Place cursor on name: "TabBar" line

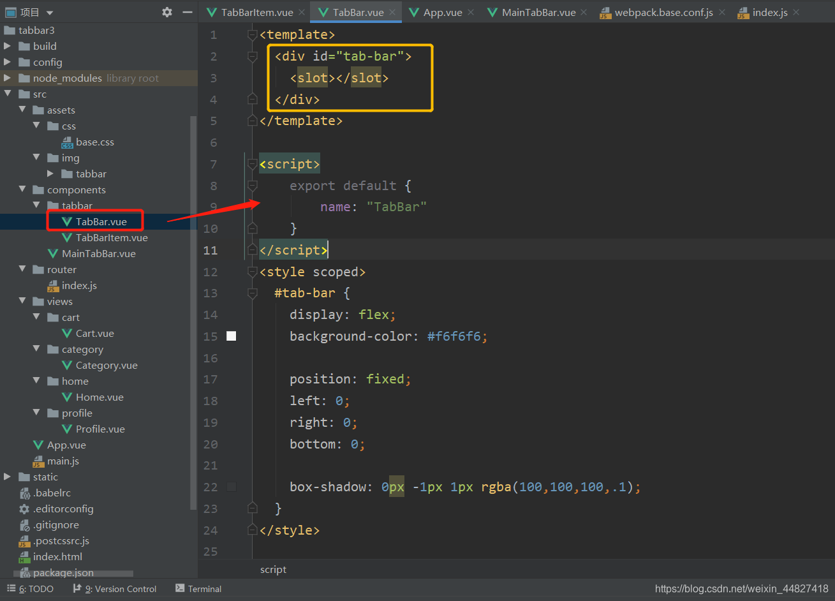click(x=373, y=207)
